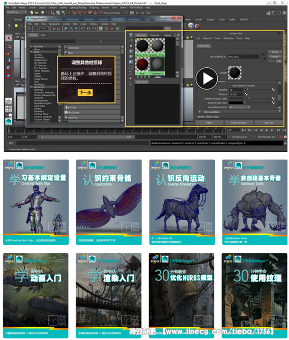Click Hypershade Clear Graph eraser icon
The width and height of the screenshot is (289, 340).
[65, 29]
